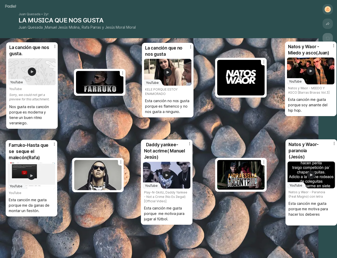Play the Farruko malecón video
The width and height of the screenshot is (337, 258).
click(x=31, y=176)
